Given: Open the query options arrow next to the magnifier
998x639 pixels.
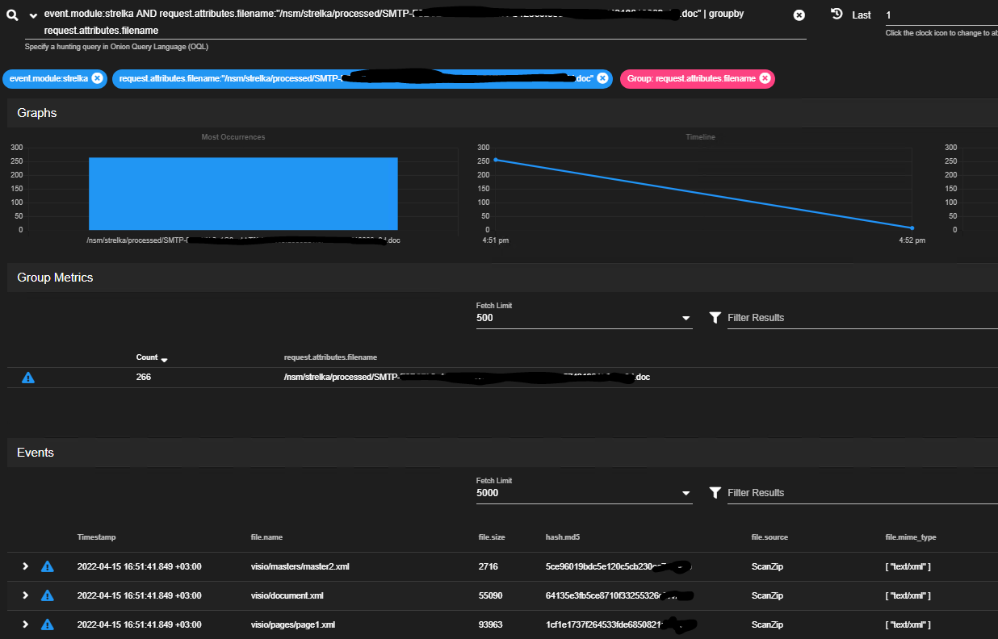Looking at the screenshot, I should [x=32, y=14].
